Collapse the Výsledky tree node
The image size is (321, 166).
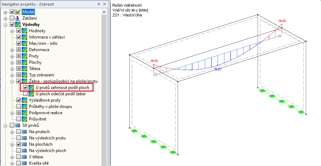[x=5, y=25]
